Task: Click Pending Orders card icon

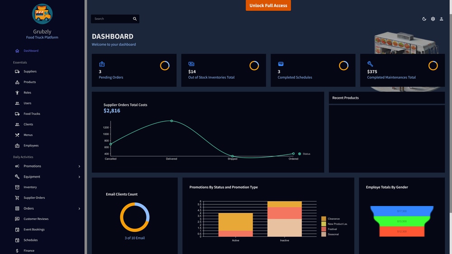Action: [102, 64]
